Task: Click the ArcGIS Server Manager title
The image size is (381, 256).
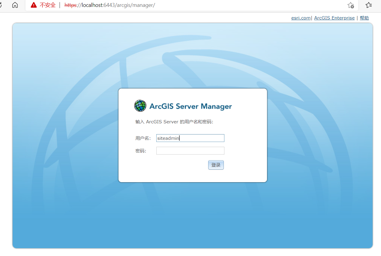Action: point(190,106)
